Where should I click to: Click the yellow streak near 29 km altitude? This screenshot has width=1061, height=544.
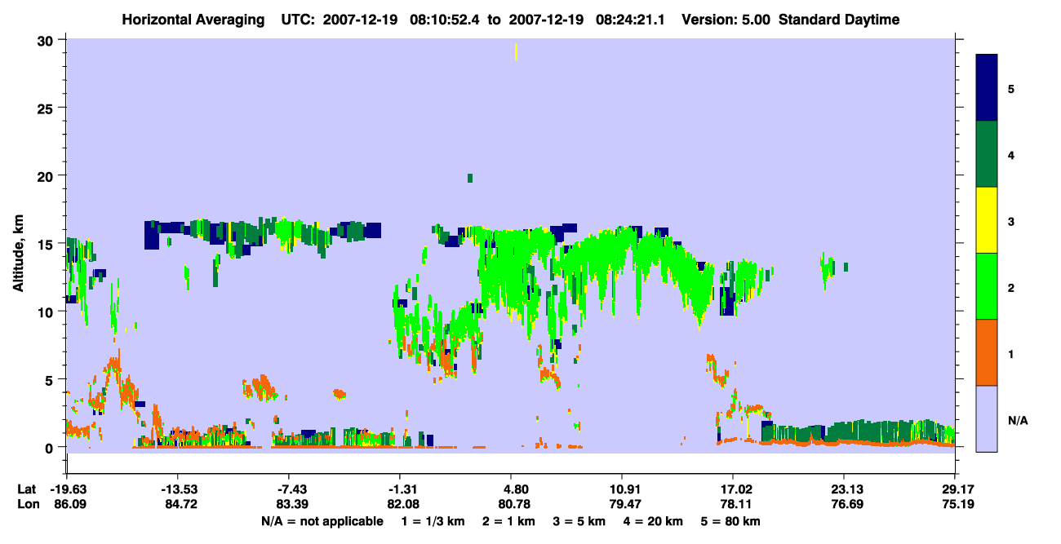click(x=516, y=51)
